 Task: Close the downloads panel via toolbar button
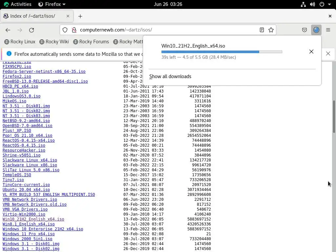[x=316, y=30]
